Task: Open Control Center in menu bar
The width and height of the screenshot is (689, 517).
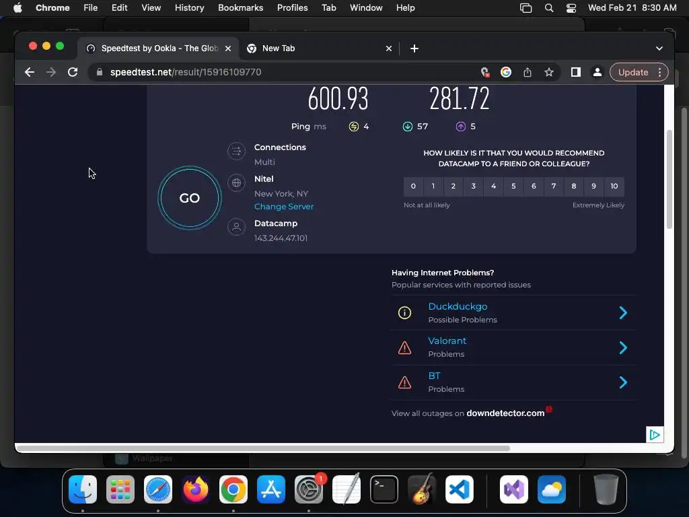Action: pyautogui.click(x=571, y=8)
